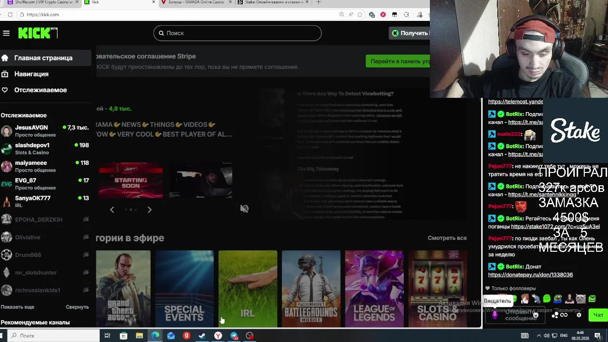Click Показать еще under followed channels
608x342 pixels.
[x=18, y=307]
